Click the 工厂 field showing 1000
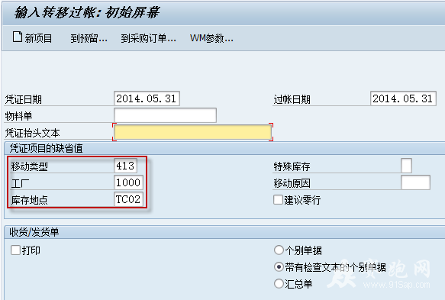445x300 pixels. click(128, 182)
